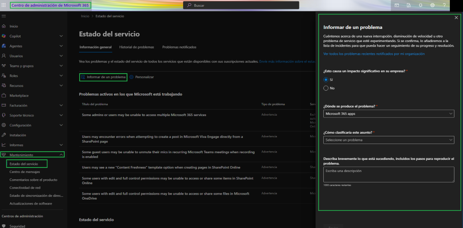Open the app launcher waffle icon
Image resolution: width=463 pixels, height=228 pixels.
point(4,5)
